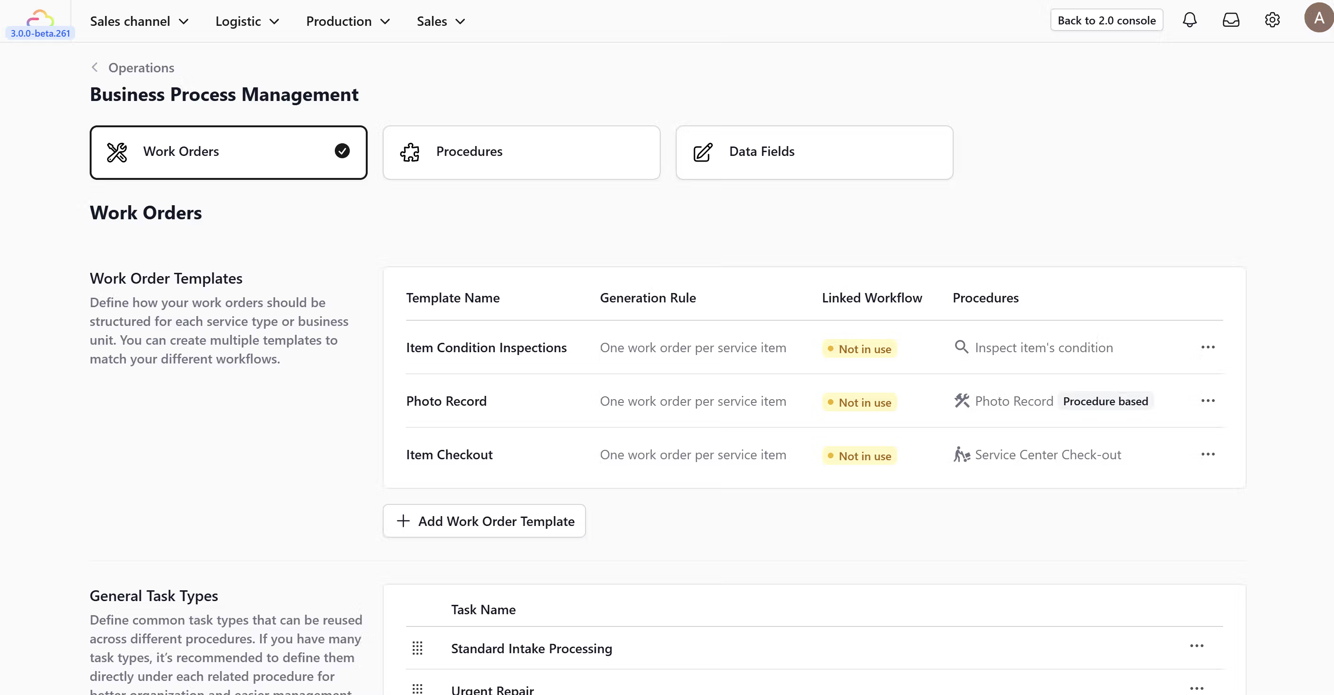The width and height of the screenshot is (1334, 695).
Task: Click the user avatar 'A'
Action: click(1318, 18)
